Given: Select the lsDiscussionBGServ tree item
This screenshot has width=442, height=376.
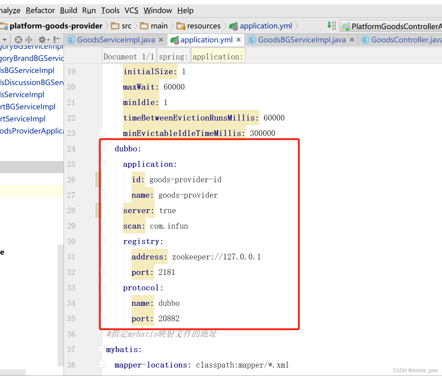Looking at the screenshot, I should pos(32,82).
